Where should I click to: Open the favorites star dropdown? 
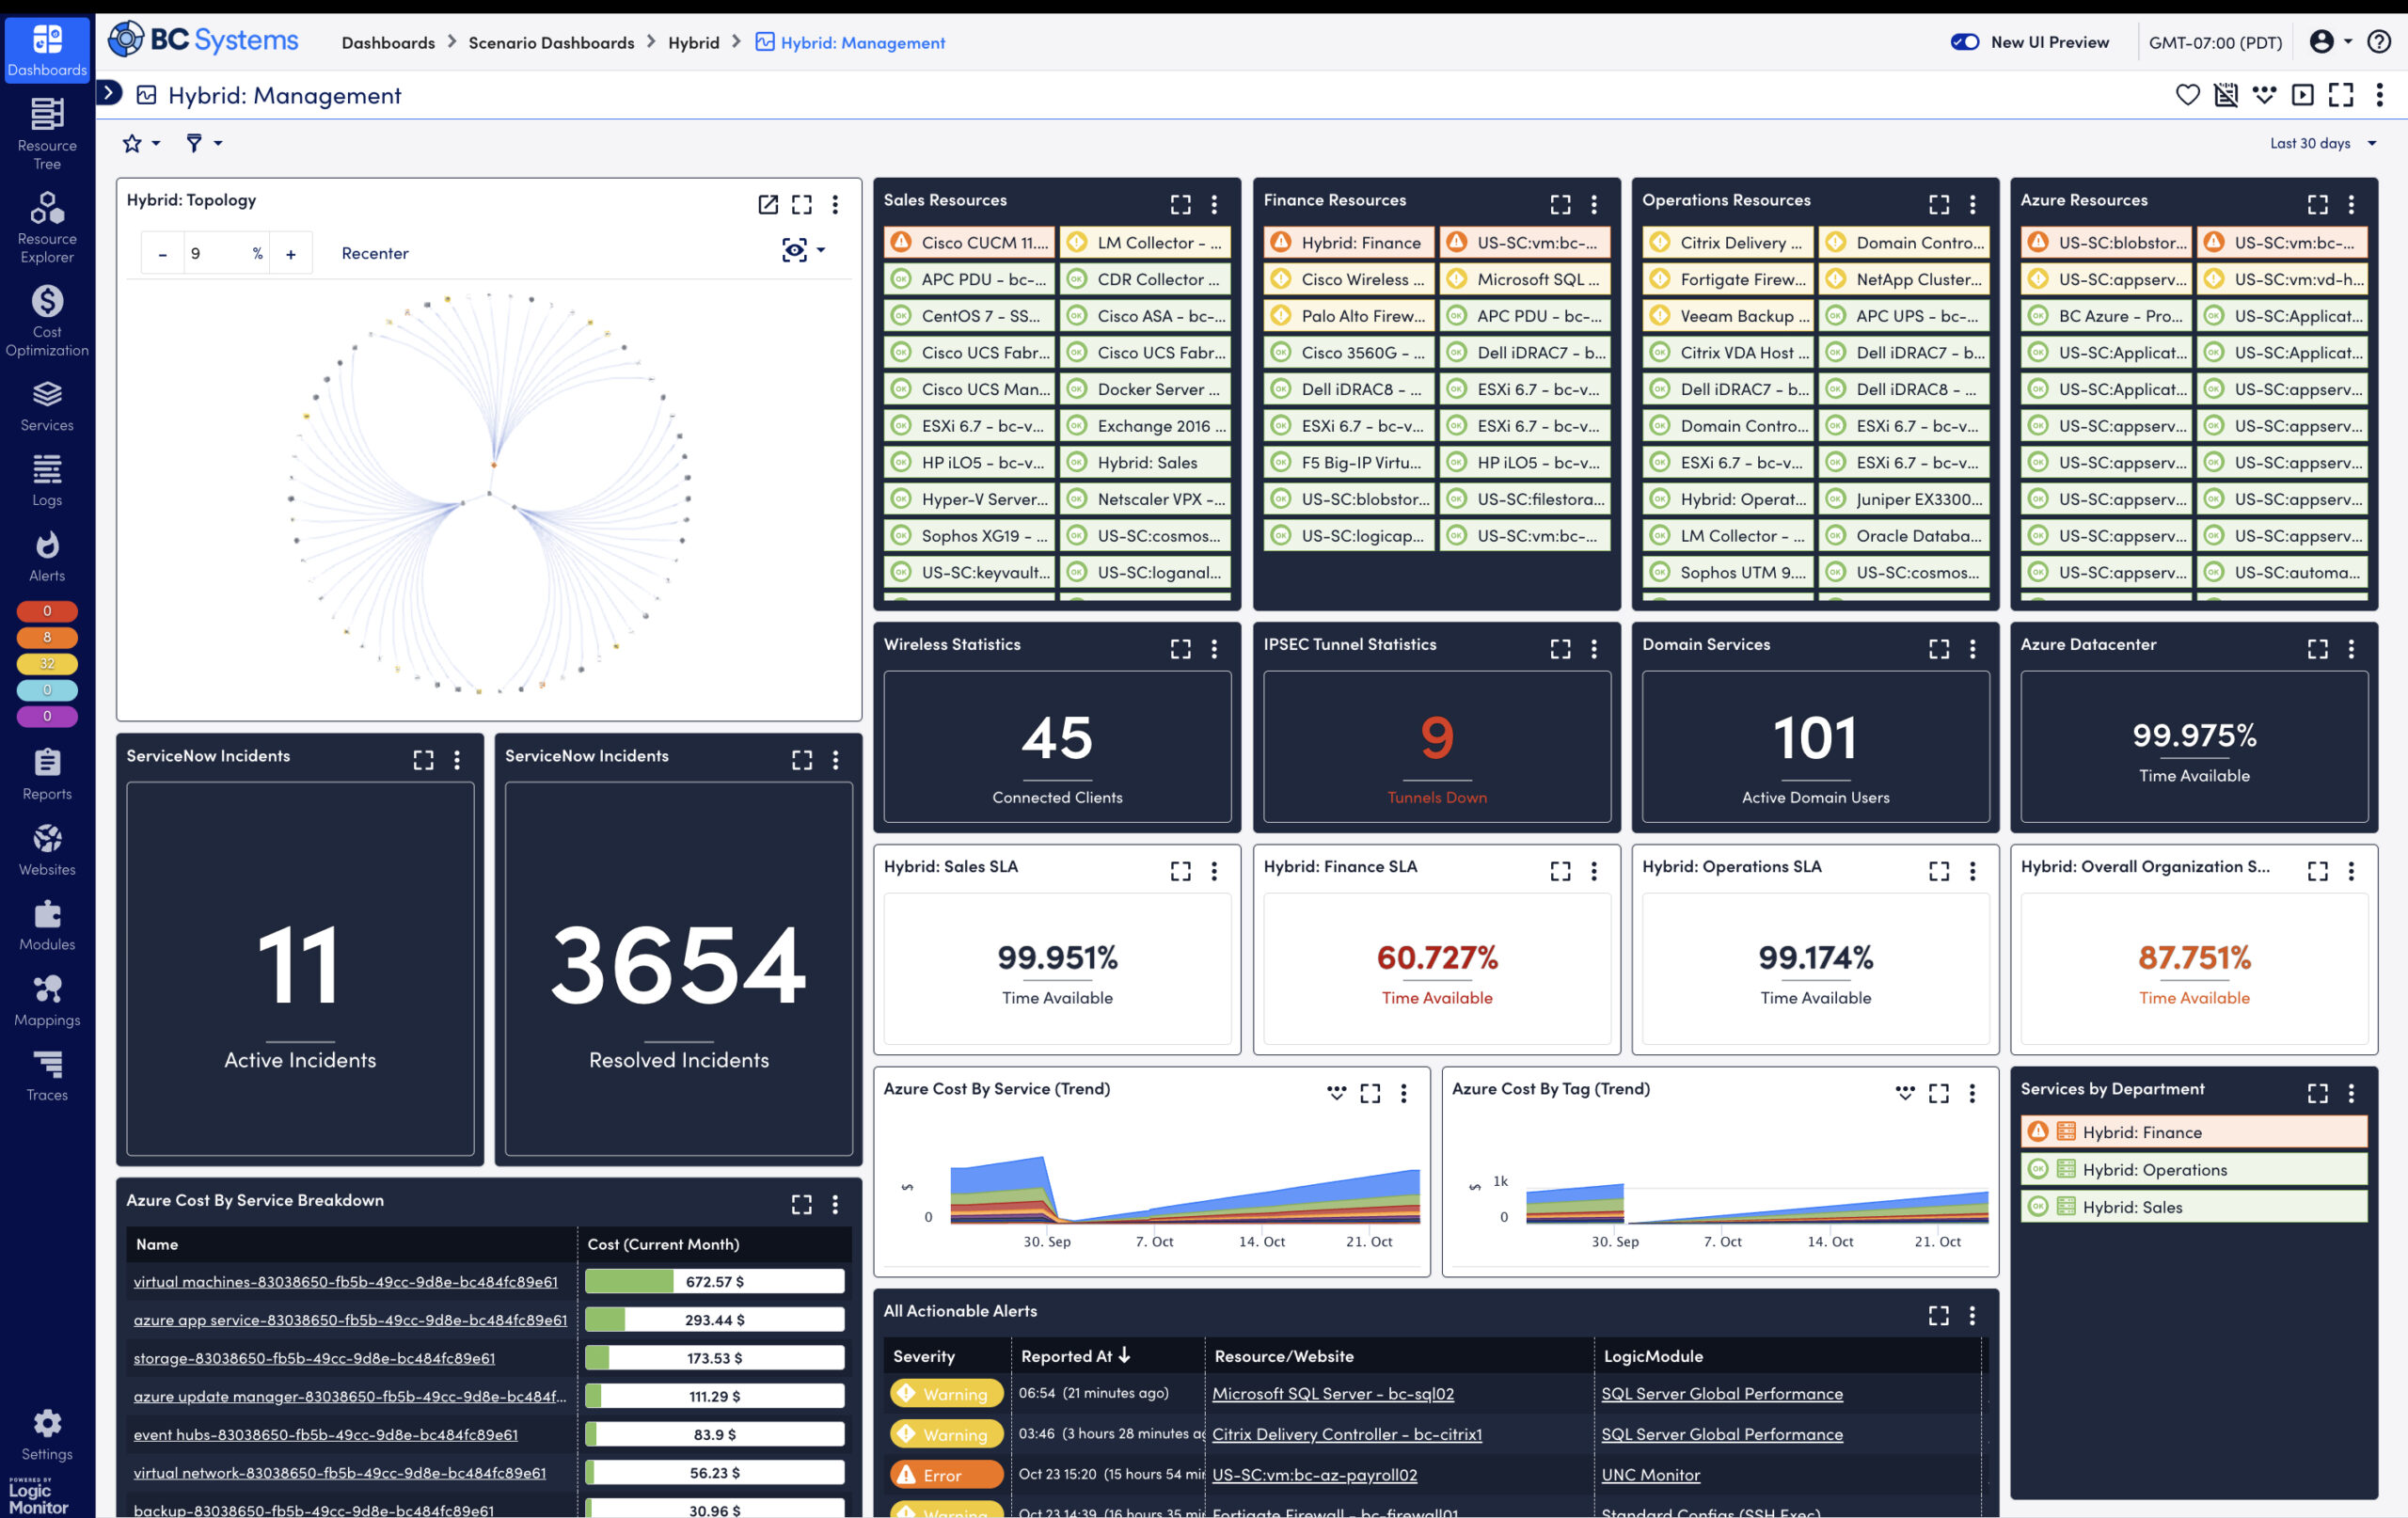141,143
